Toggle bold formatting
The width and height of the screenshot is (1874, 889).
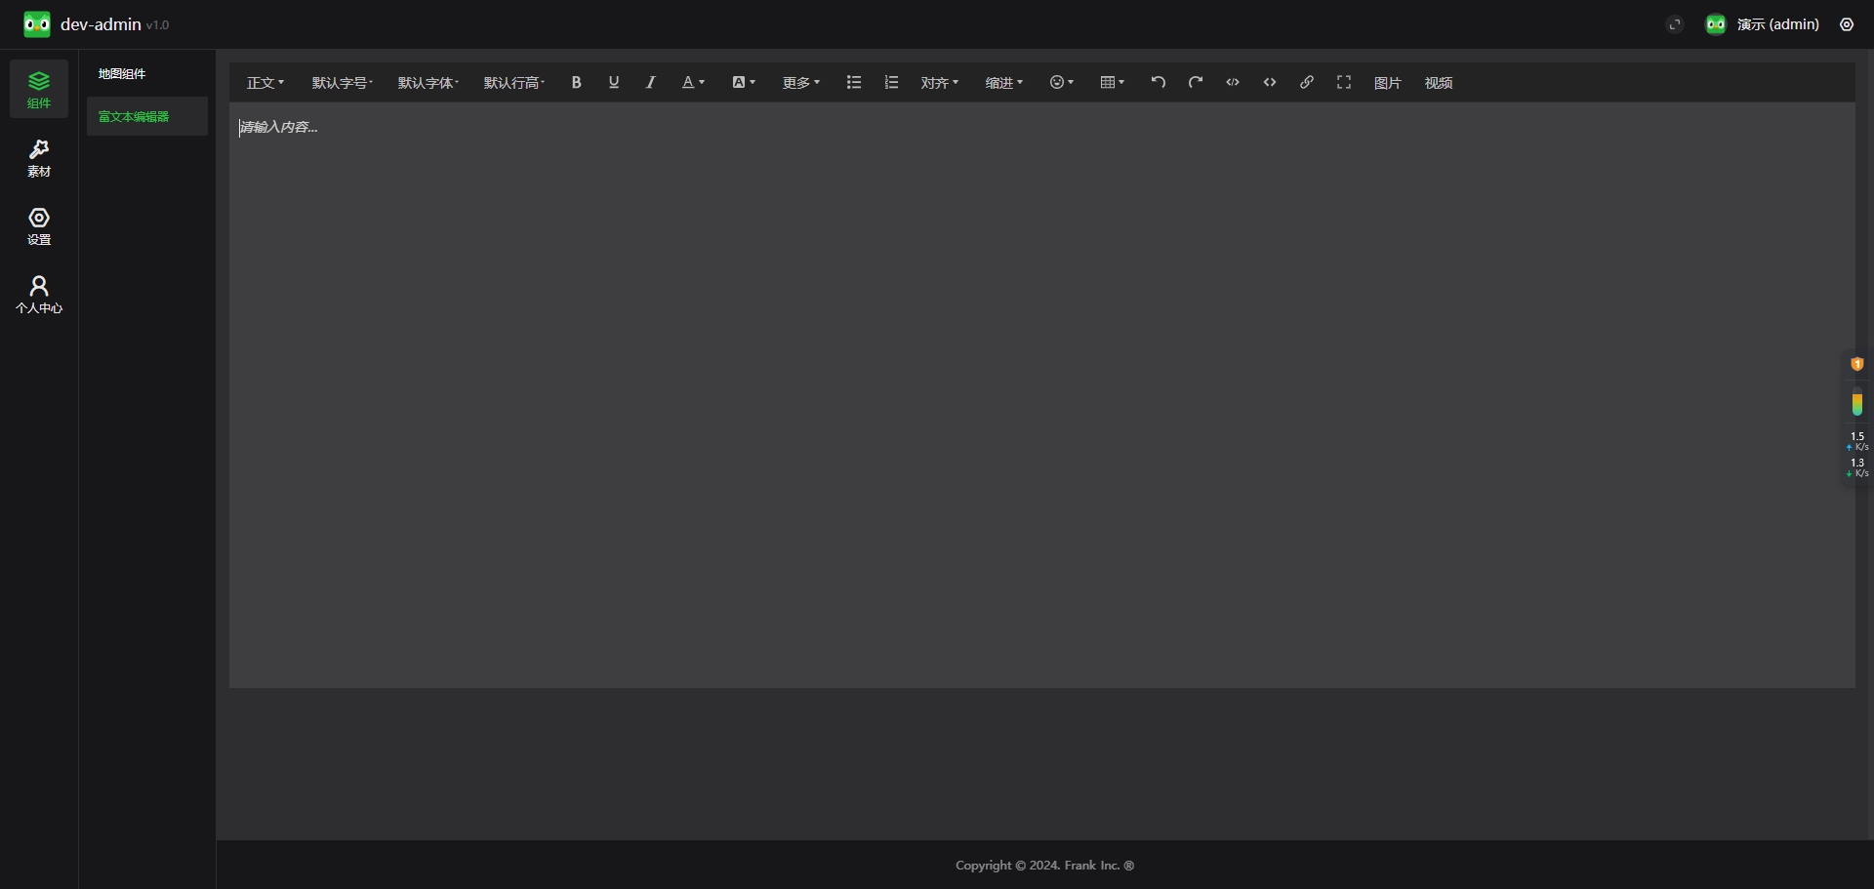tap(577, 83)
